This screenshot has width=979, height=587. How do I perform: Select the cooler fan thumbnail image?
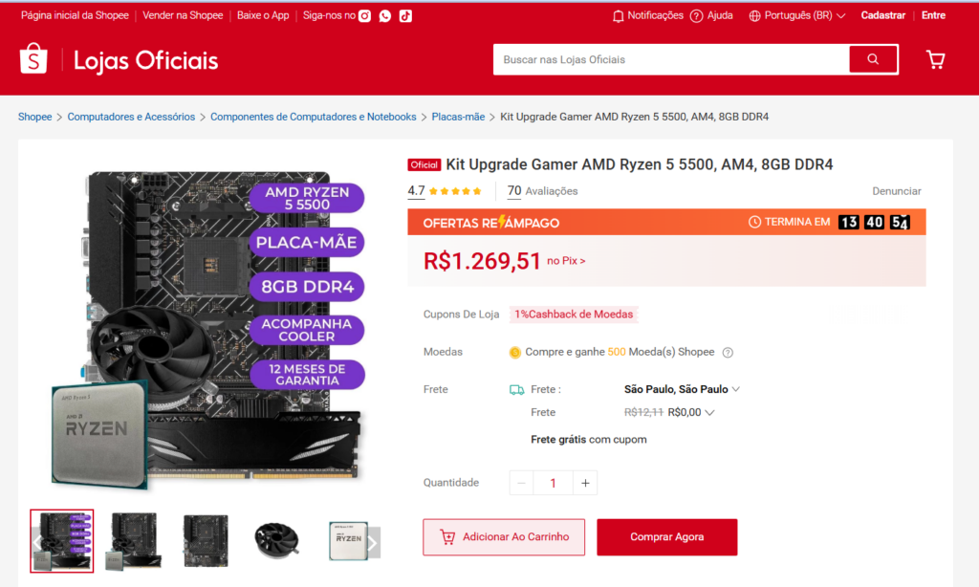click(276, 540)
